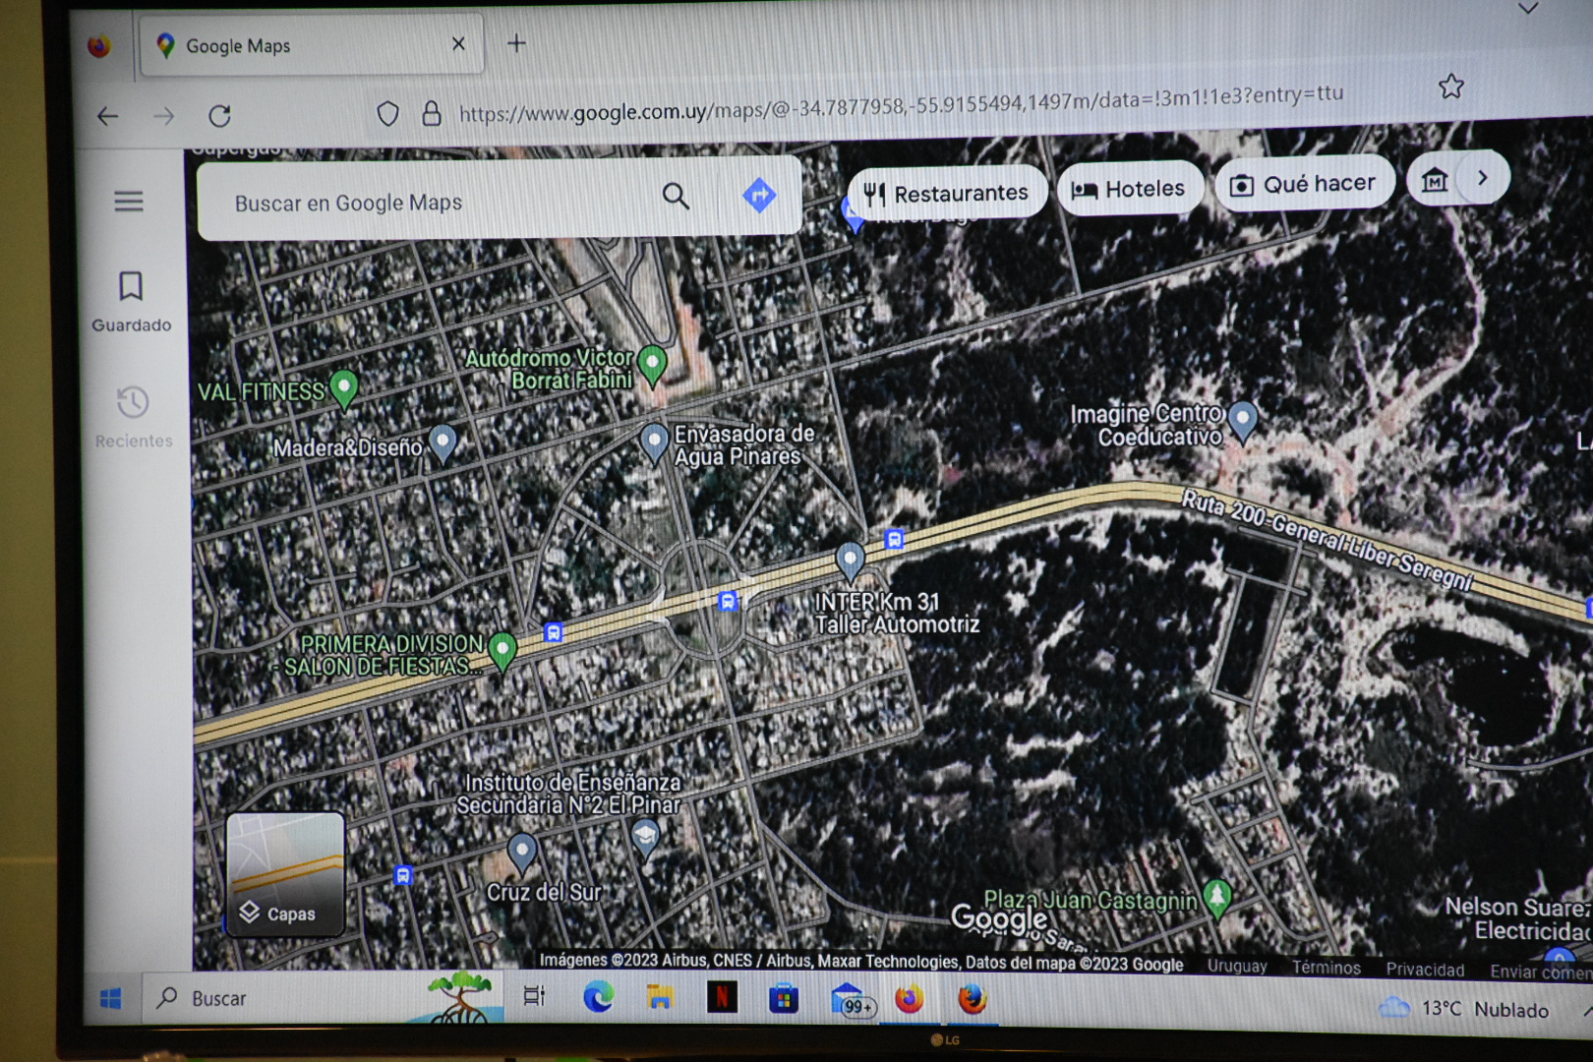Switch to the Google Maps tab

(311, 45)
